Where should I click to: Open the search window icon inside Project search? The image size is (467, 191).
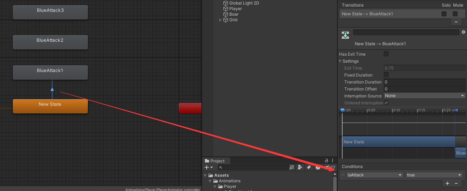[x=292, y=167]
